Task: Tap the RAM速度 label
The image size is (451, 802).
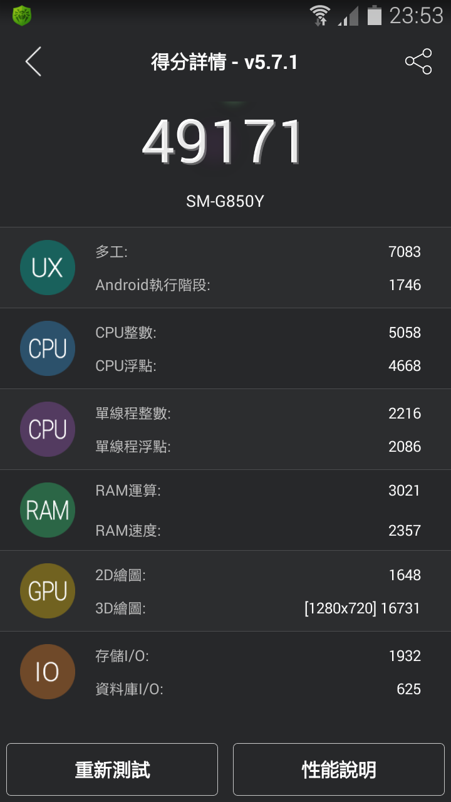Action: 128,531
